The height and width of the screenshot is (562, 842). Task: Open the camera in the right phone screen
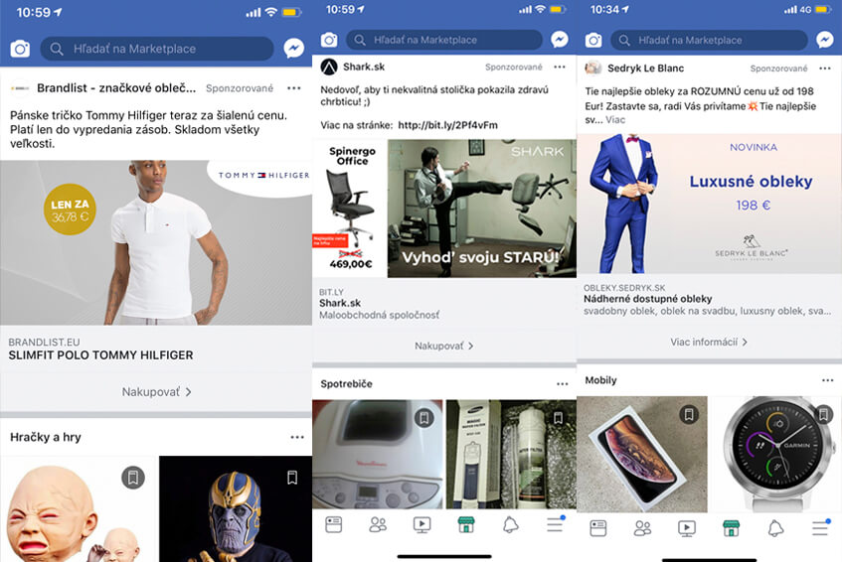593,41
